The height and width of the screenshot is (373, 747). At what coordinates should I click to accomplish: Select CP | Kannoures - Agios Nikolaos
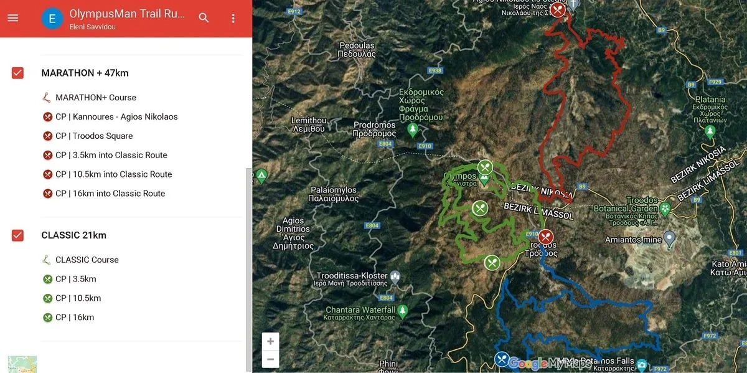tap(116, 117)
